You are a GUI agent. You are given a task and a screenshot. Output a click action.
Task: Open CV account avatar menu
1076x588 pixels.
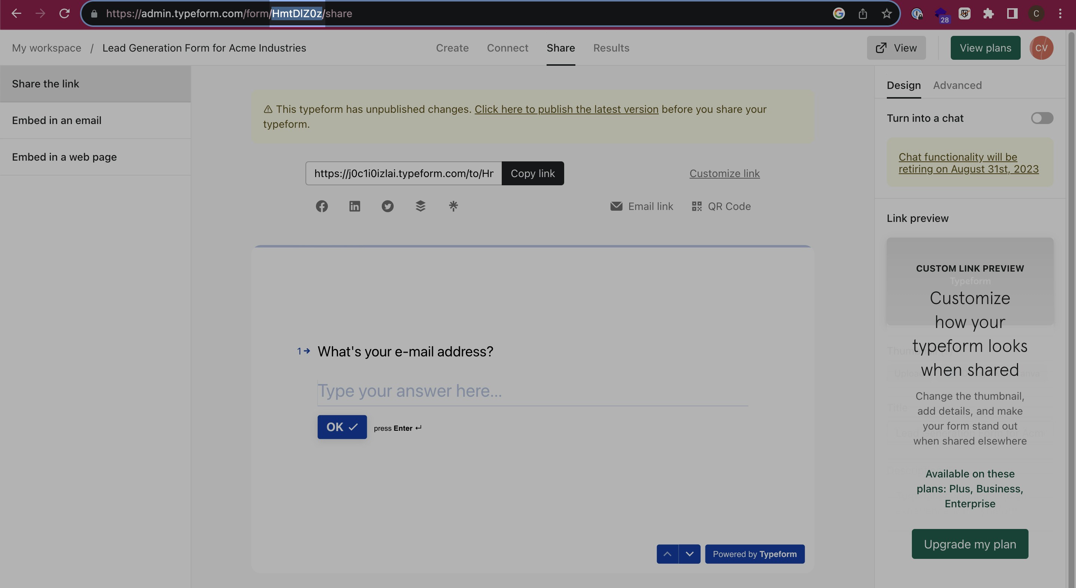point(1041,48)
